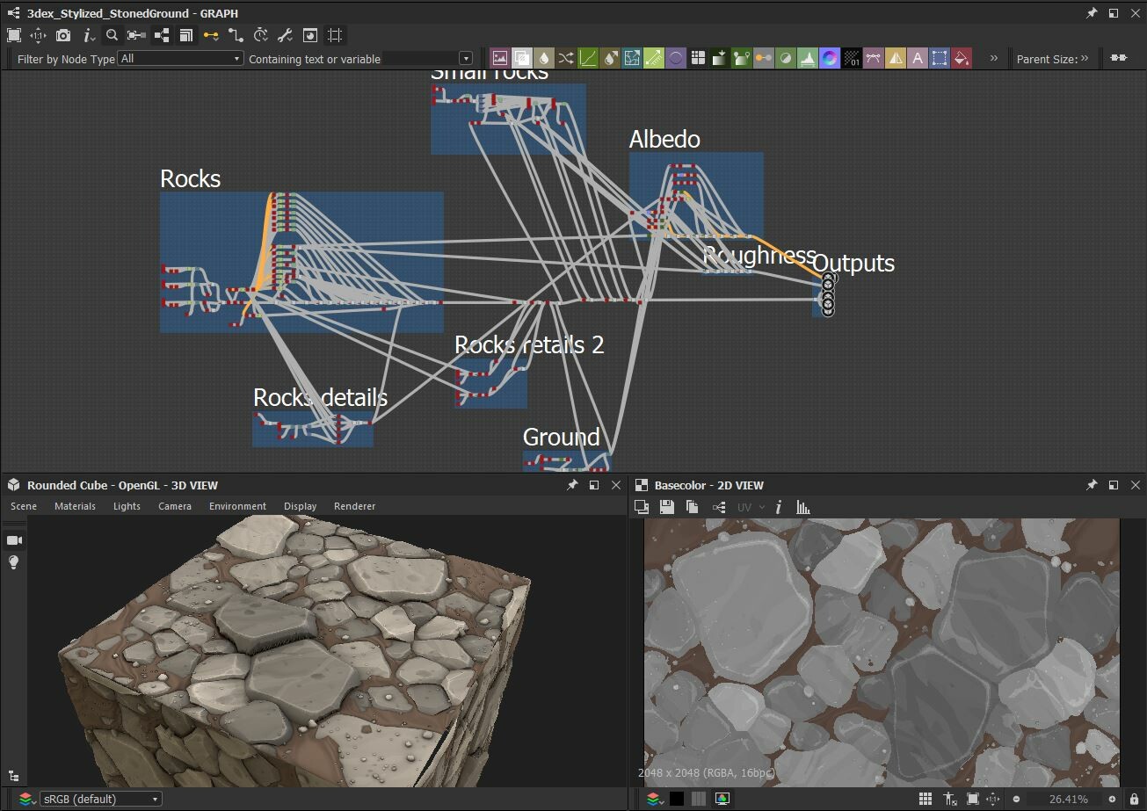Viewport: 1147px width, 811px height.
Task: Open the Filter by Node Type dropdown
Action: [x=180, y=58]
